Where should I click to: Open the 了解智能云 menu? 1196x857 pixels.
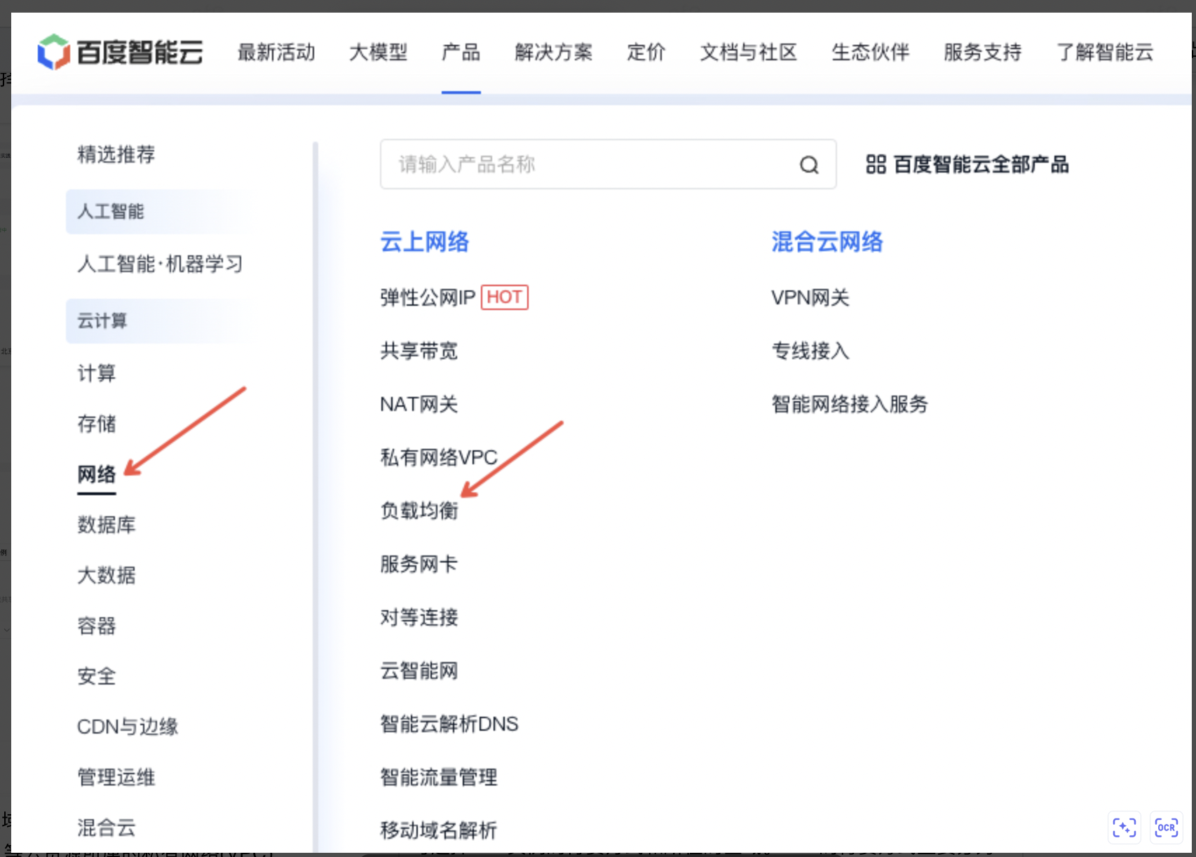click(1105, 53)
